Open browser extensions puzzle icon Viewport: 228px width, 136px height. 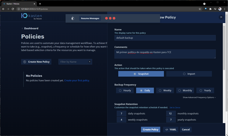coord(210,9)
